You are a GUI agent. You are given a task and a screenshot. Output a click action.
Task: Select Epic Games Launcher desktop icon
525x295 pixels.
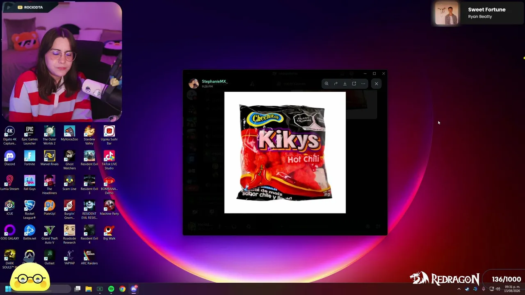(x=30, y=136)
